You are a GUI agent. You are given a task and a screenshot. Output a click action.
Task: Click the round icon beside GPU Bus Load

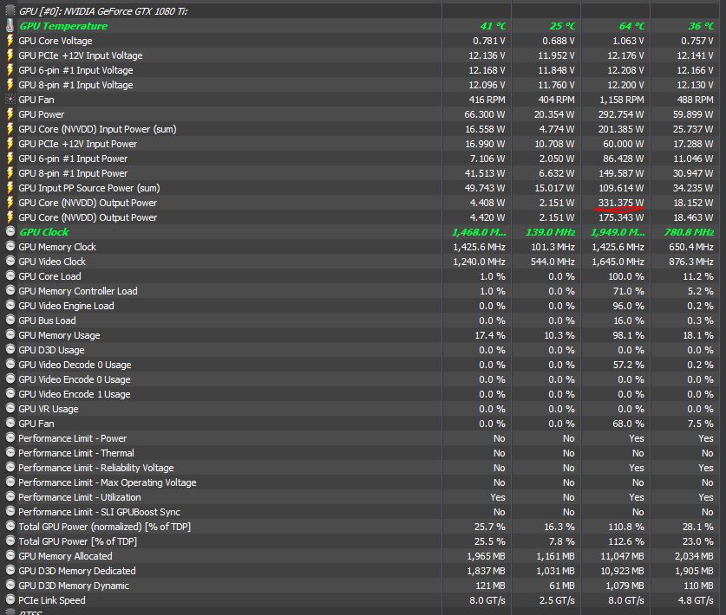click(x=10, y=320)
